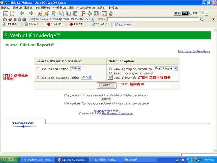Select JCR Social Sciences Edition radio button
Viewport: 217px width, 163px height.
click(x=38, y=78)
